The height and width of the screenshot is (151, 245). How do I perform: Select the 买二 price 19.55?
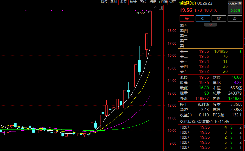[x=204, y=56]
